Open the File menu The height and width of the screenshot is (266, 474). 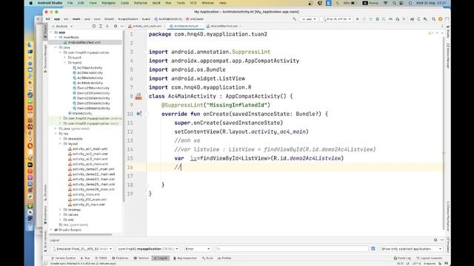70,3
